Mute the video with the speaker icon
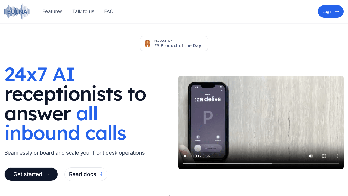Viewport: 348px width, 196px height. (311, 156)
